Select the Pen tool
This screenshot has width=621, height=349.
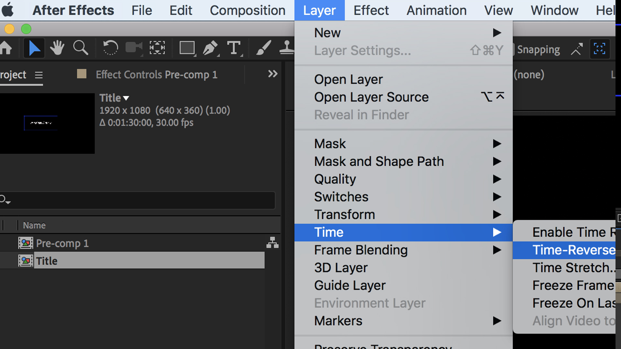tap(210, 48)
